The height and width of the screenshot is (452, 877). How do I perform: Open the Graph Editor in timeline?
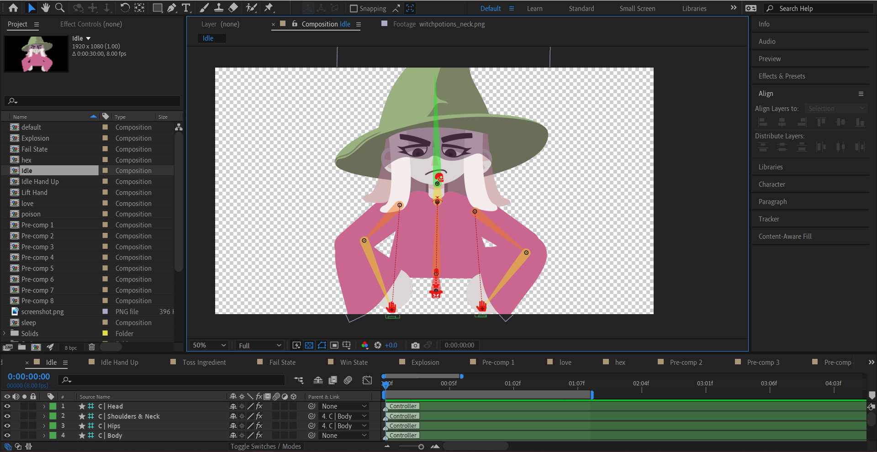point(367,380)
